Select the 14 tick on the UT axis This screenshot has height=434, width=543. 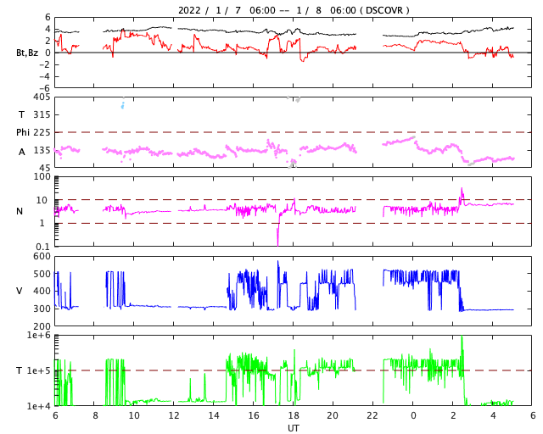[214, 416]
